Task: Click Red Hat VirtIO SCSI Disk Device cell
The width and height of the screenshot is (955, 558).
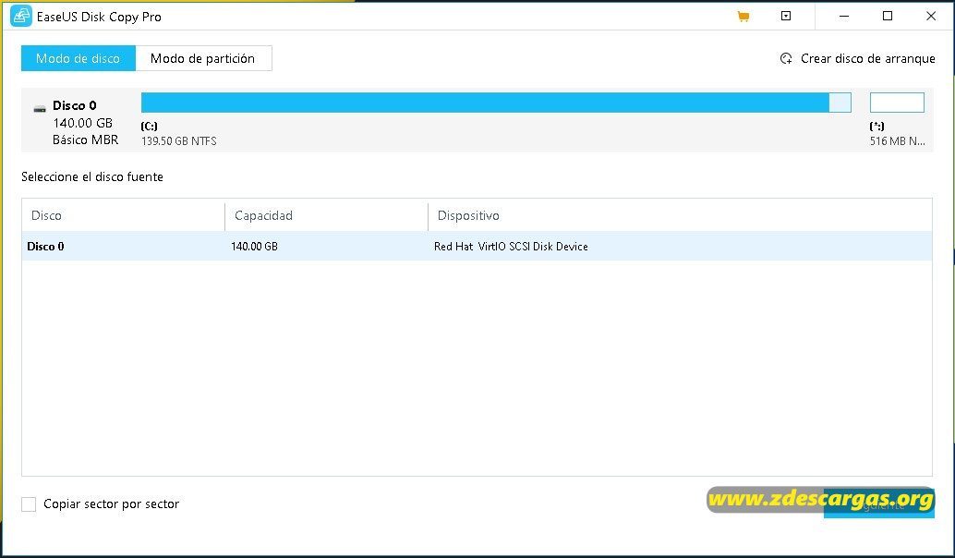Action: pos(511,247)
